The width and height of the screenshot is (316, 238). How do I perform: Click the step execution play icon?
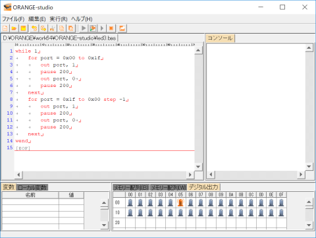pos(102,28)
